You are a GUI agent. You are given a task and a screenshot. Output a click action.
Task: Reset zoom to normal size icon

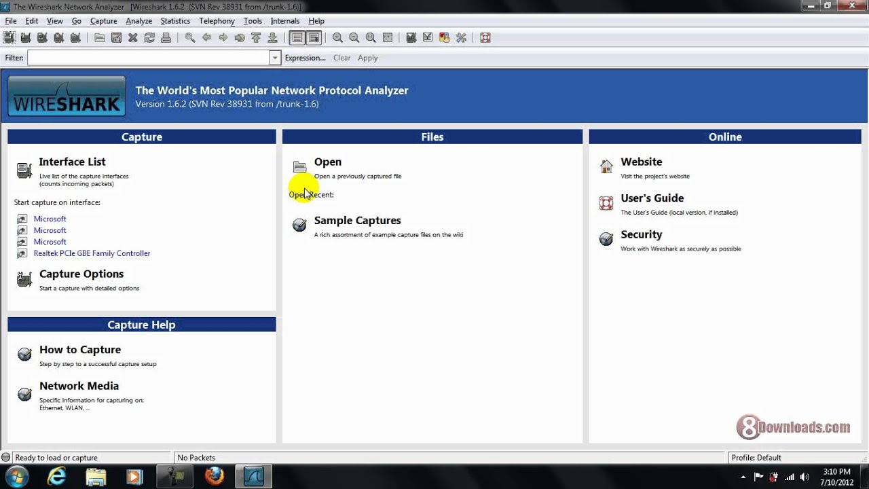click(371, 38)
